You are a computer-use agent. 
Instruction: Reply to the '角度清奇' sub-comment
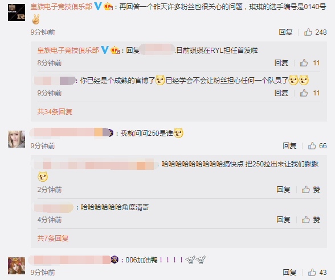[284, 219]
